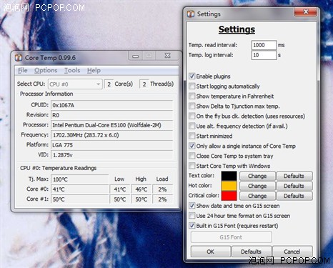Close the Settings window
This screenshot has width=333, height=268.
pyautogui.click(x=306, y=11)
